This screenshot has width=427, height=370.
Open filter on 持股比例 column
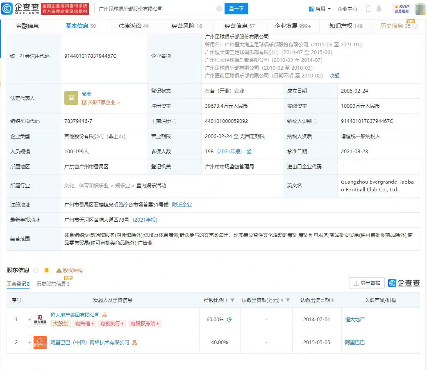232,300
